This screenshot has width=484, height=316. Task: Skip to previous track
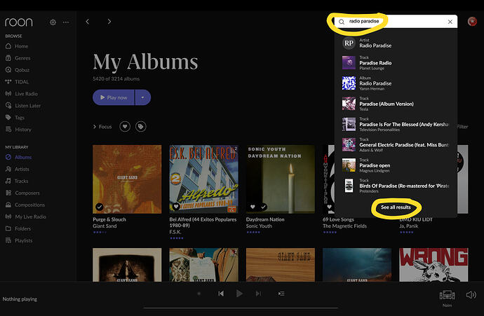coord(221,294)
